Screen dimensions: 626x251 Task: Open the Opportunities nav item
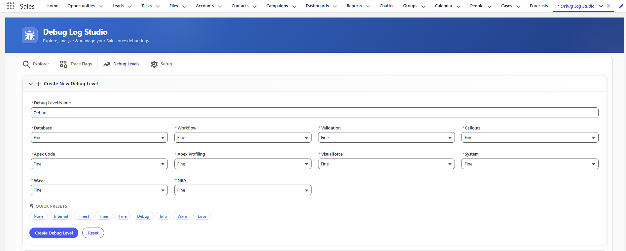(x=81, y=6)
